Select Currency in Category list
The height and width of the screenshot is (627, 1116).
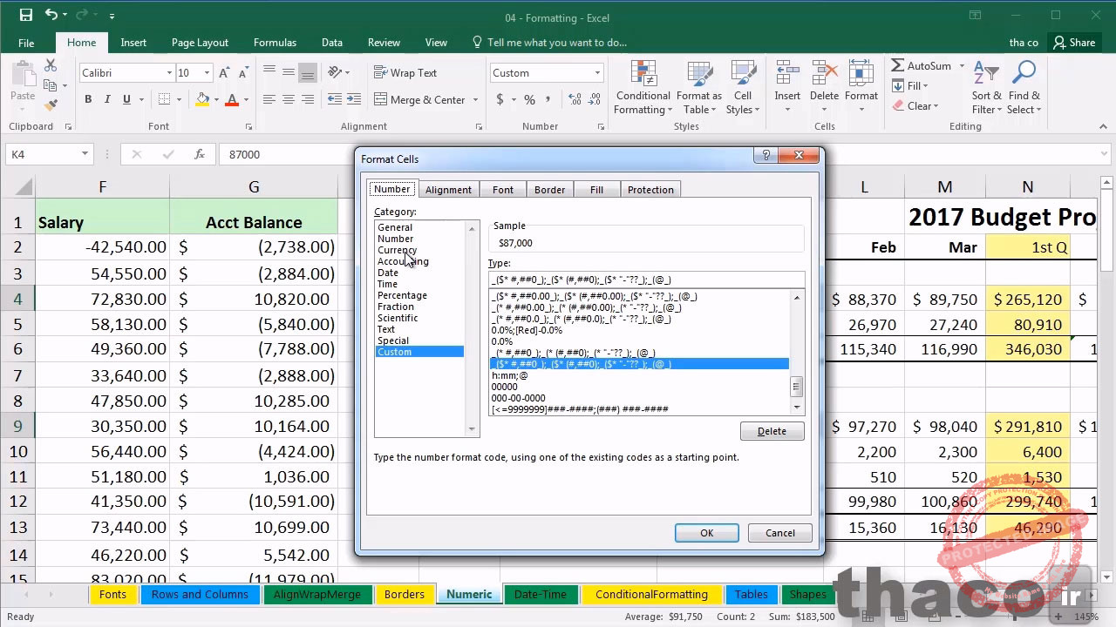pyautogui.click(x=398, y=250)
